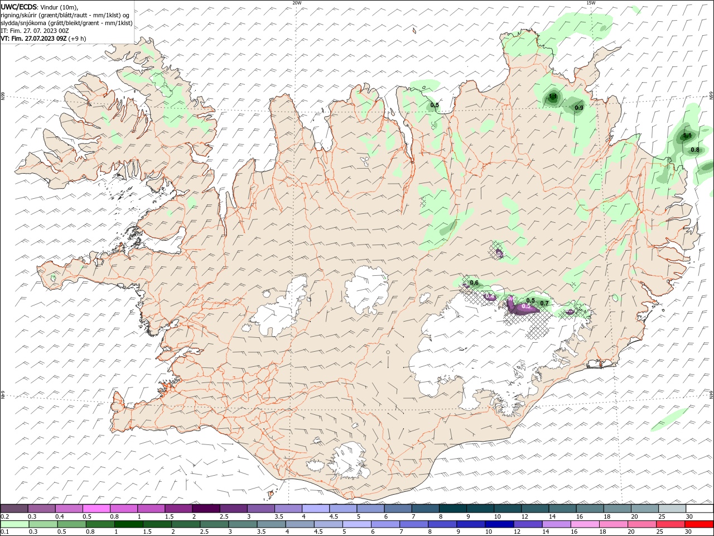Screen dimensions: 714x536
Task: Click the 0.9 rainfall value in the northeast
Action: [x=579, y=108]
